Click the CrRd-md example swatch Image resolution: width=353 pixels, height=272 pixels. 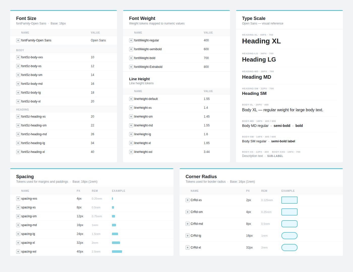tap(289, 224)
